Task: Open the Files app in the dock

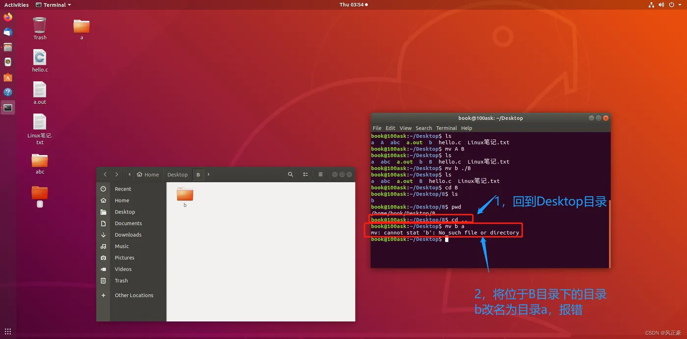Action: coord(8,48)
